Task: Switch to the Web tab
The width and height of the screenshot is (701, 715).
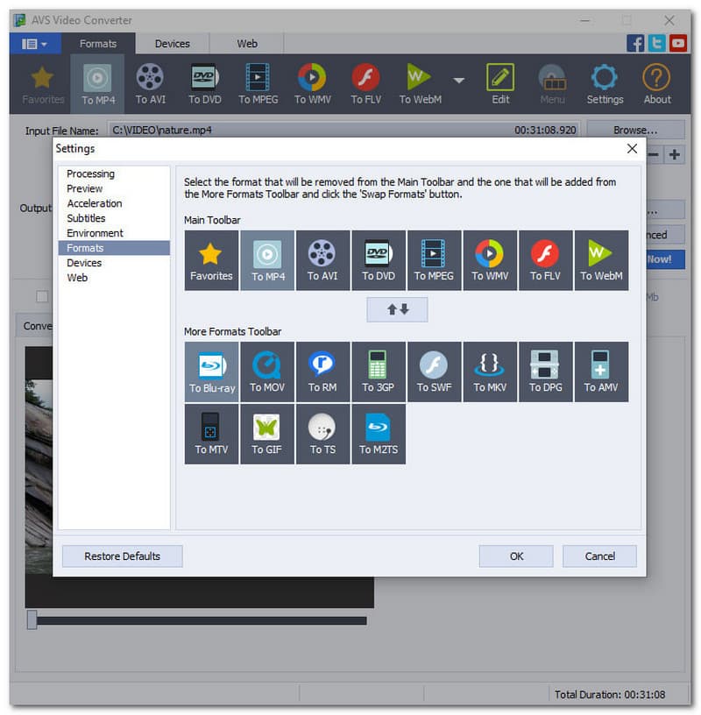Action: coord(247,44)
